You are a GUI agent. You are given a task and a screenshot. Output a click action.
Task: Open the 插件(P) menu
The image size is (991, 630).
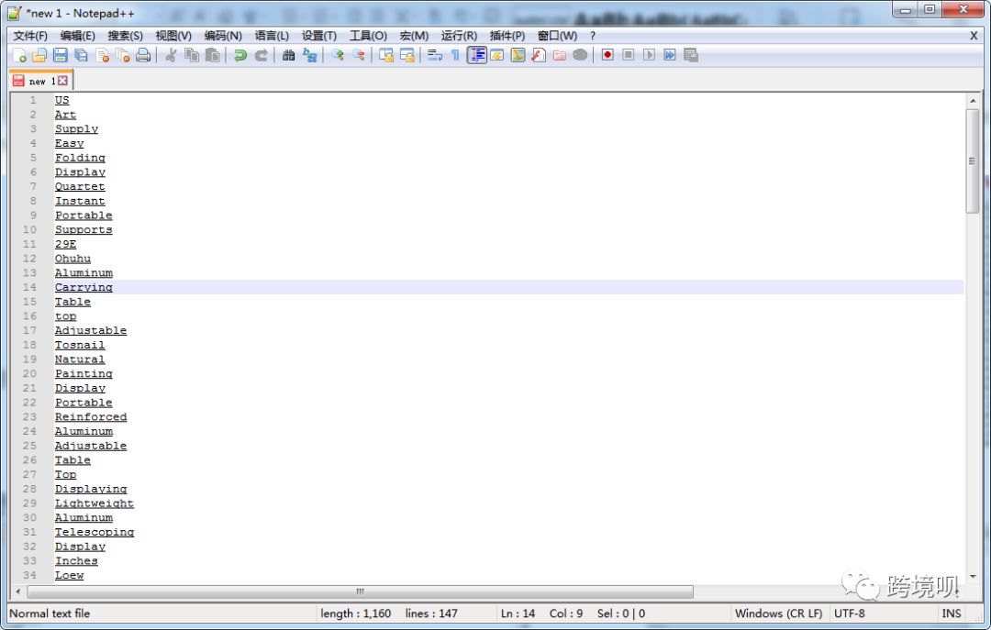pos(507,36)
